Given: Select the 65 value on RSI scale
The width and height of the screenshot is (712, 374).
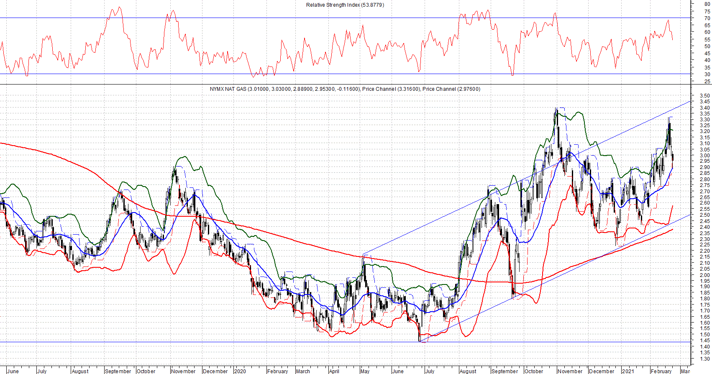Looking at the screenshot, I should (x=707, y=26).
